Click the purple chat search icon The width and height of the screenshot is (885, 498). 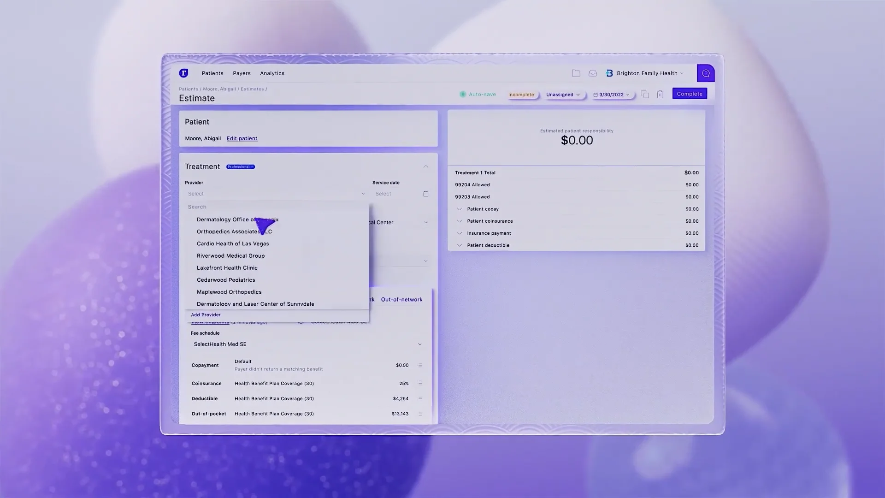[x=705, y=73]
